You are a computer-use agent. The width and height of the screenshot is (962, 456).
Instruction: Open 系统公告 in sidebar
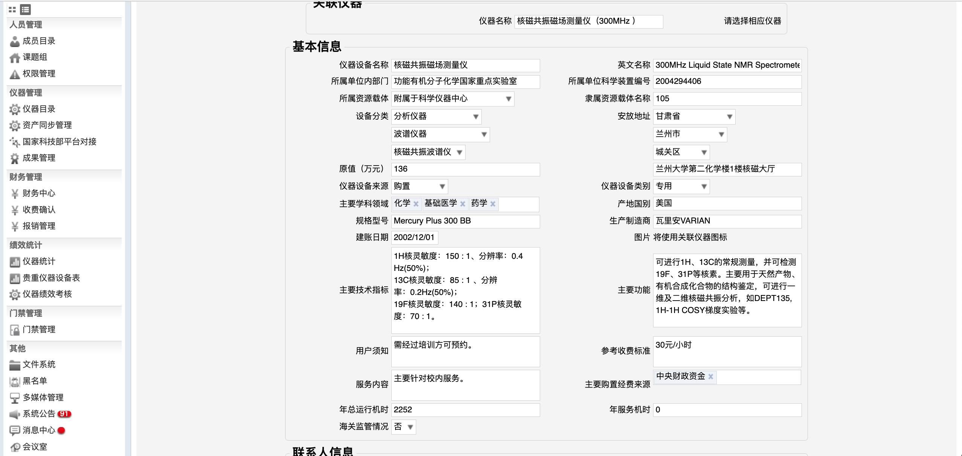pos(39,414)
